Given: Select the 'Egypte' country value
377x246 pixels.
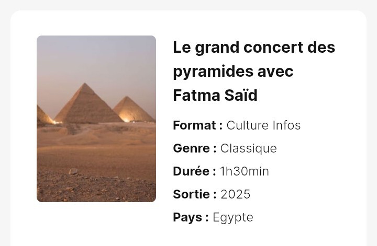Looking at the screenshot, I should pos(233,218).
